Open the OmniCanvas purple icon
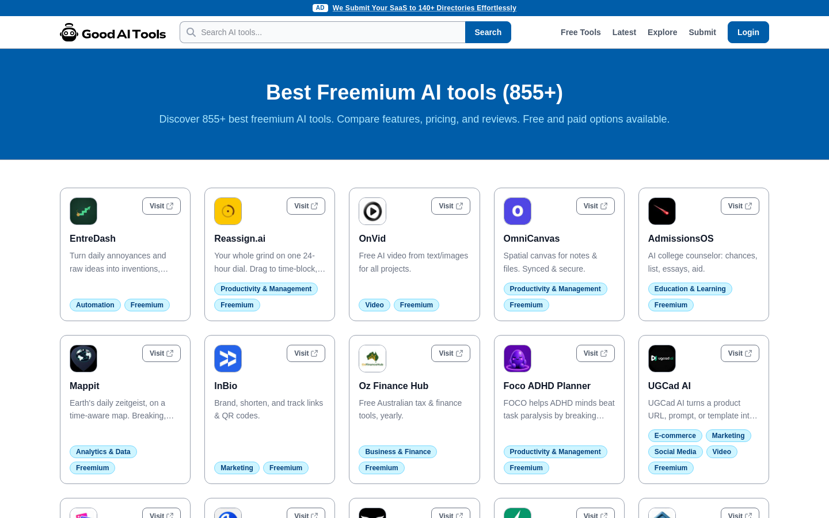This screenshot has width=829, height=518. tap(518, 211)
